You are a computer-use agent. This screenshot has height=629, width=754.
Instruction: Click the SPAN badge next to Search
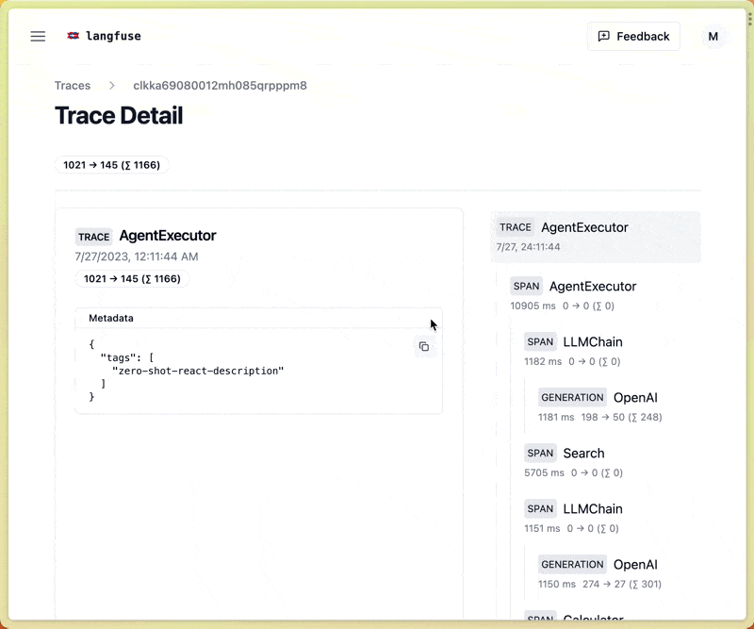point(540,454)
